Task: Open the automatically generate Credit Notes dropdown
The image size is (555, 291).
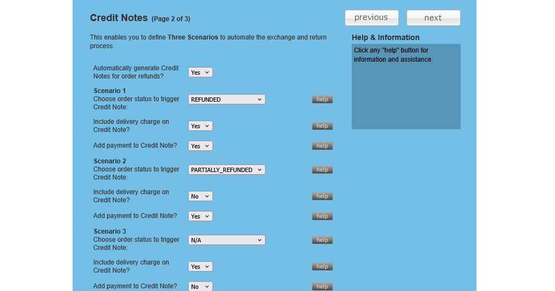Action: tap(200, 72)
